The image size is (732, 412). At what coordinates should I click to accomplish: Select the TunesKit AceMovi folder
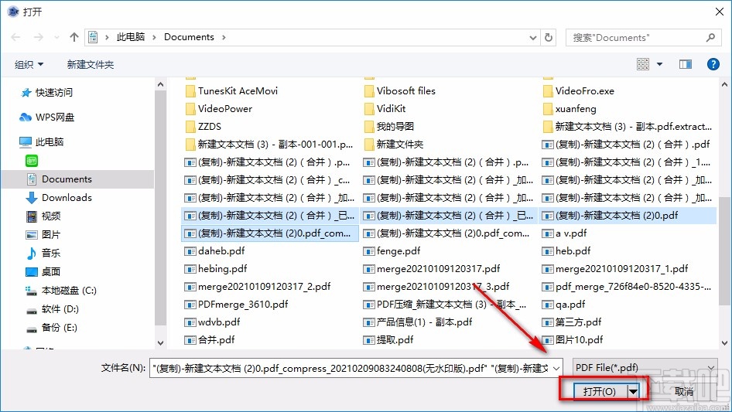(231, 91)
